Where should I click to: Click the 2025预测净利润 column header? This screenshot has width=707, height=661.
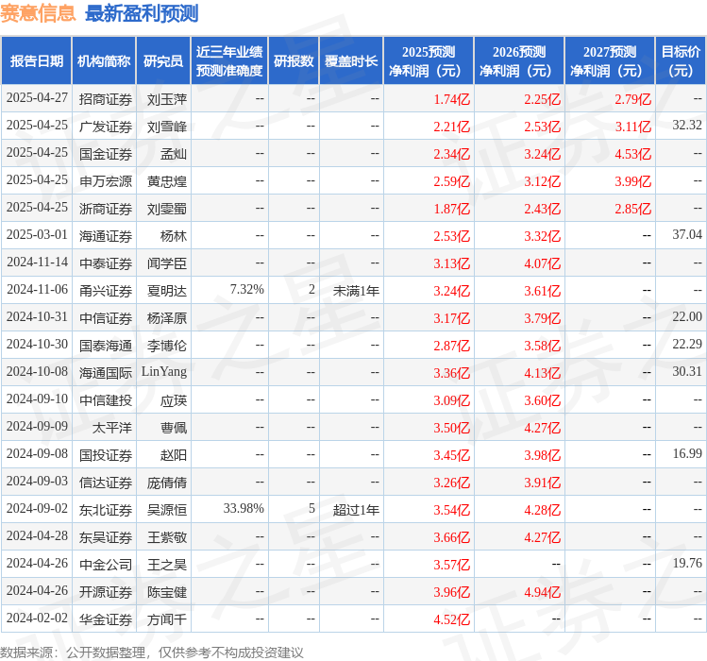click(x=429, y=61)
